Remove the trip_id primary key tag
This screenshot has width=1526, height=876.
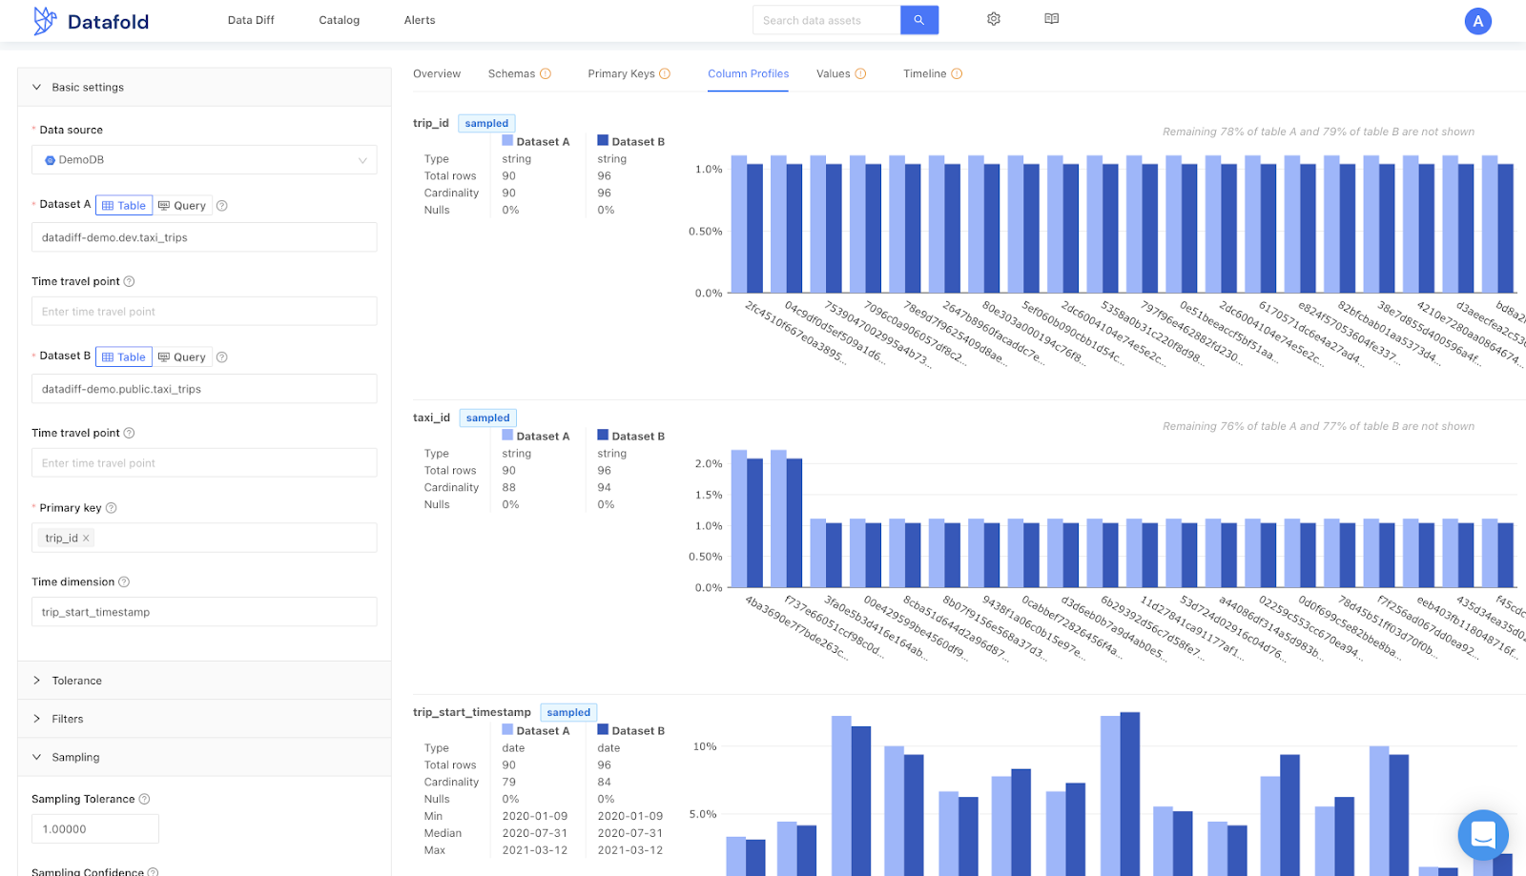(86, 539)
